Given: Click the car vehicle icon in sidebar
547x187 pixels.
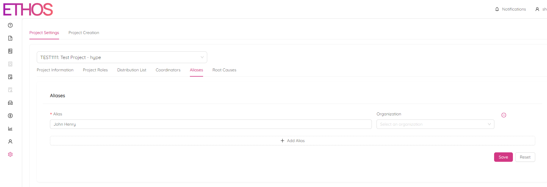Looking at the screenshot, I should click(10, 103).
